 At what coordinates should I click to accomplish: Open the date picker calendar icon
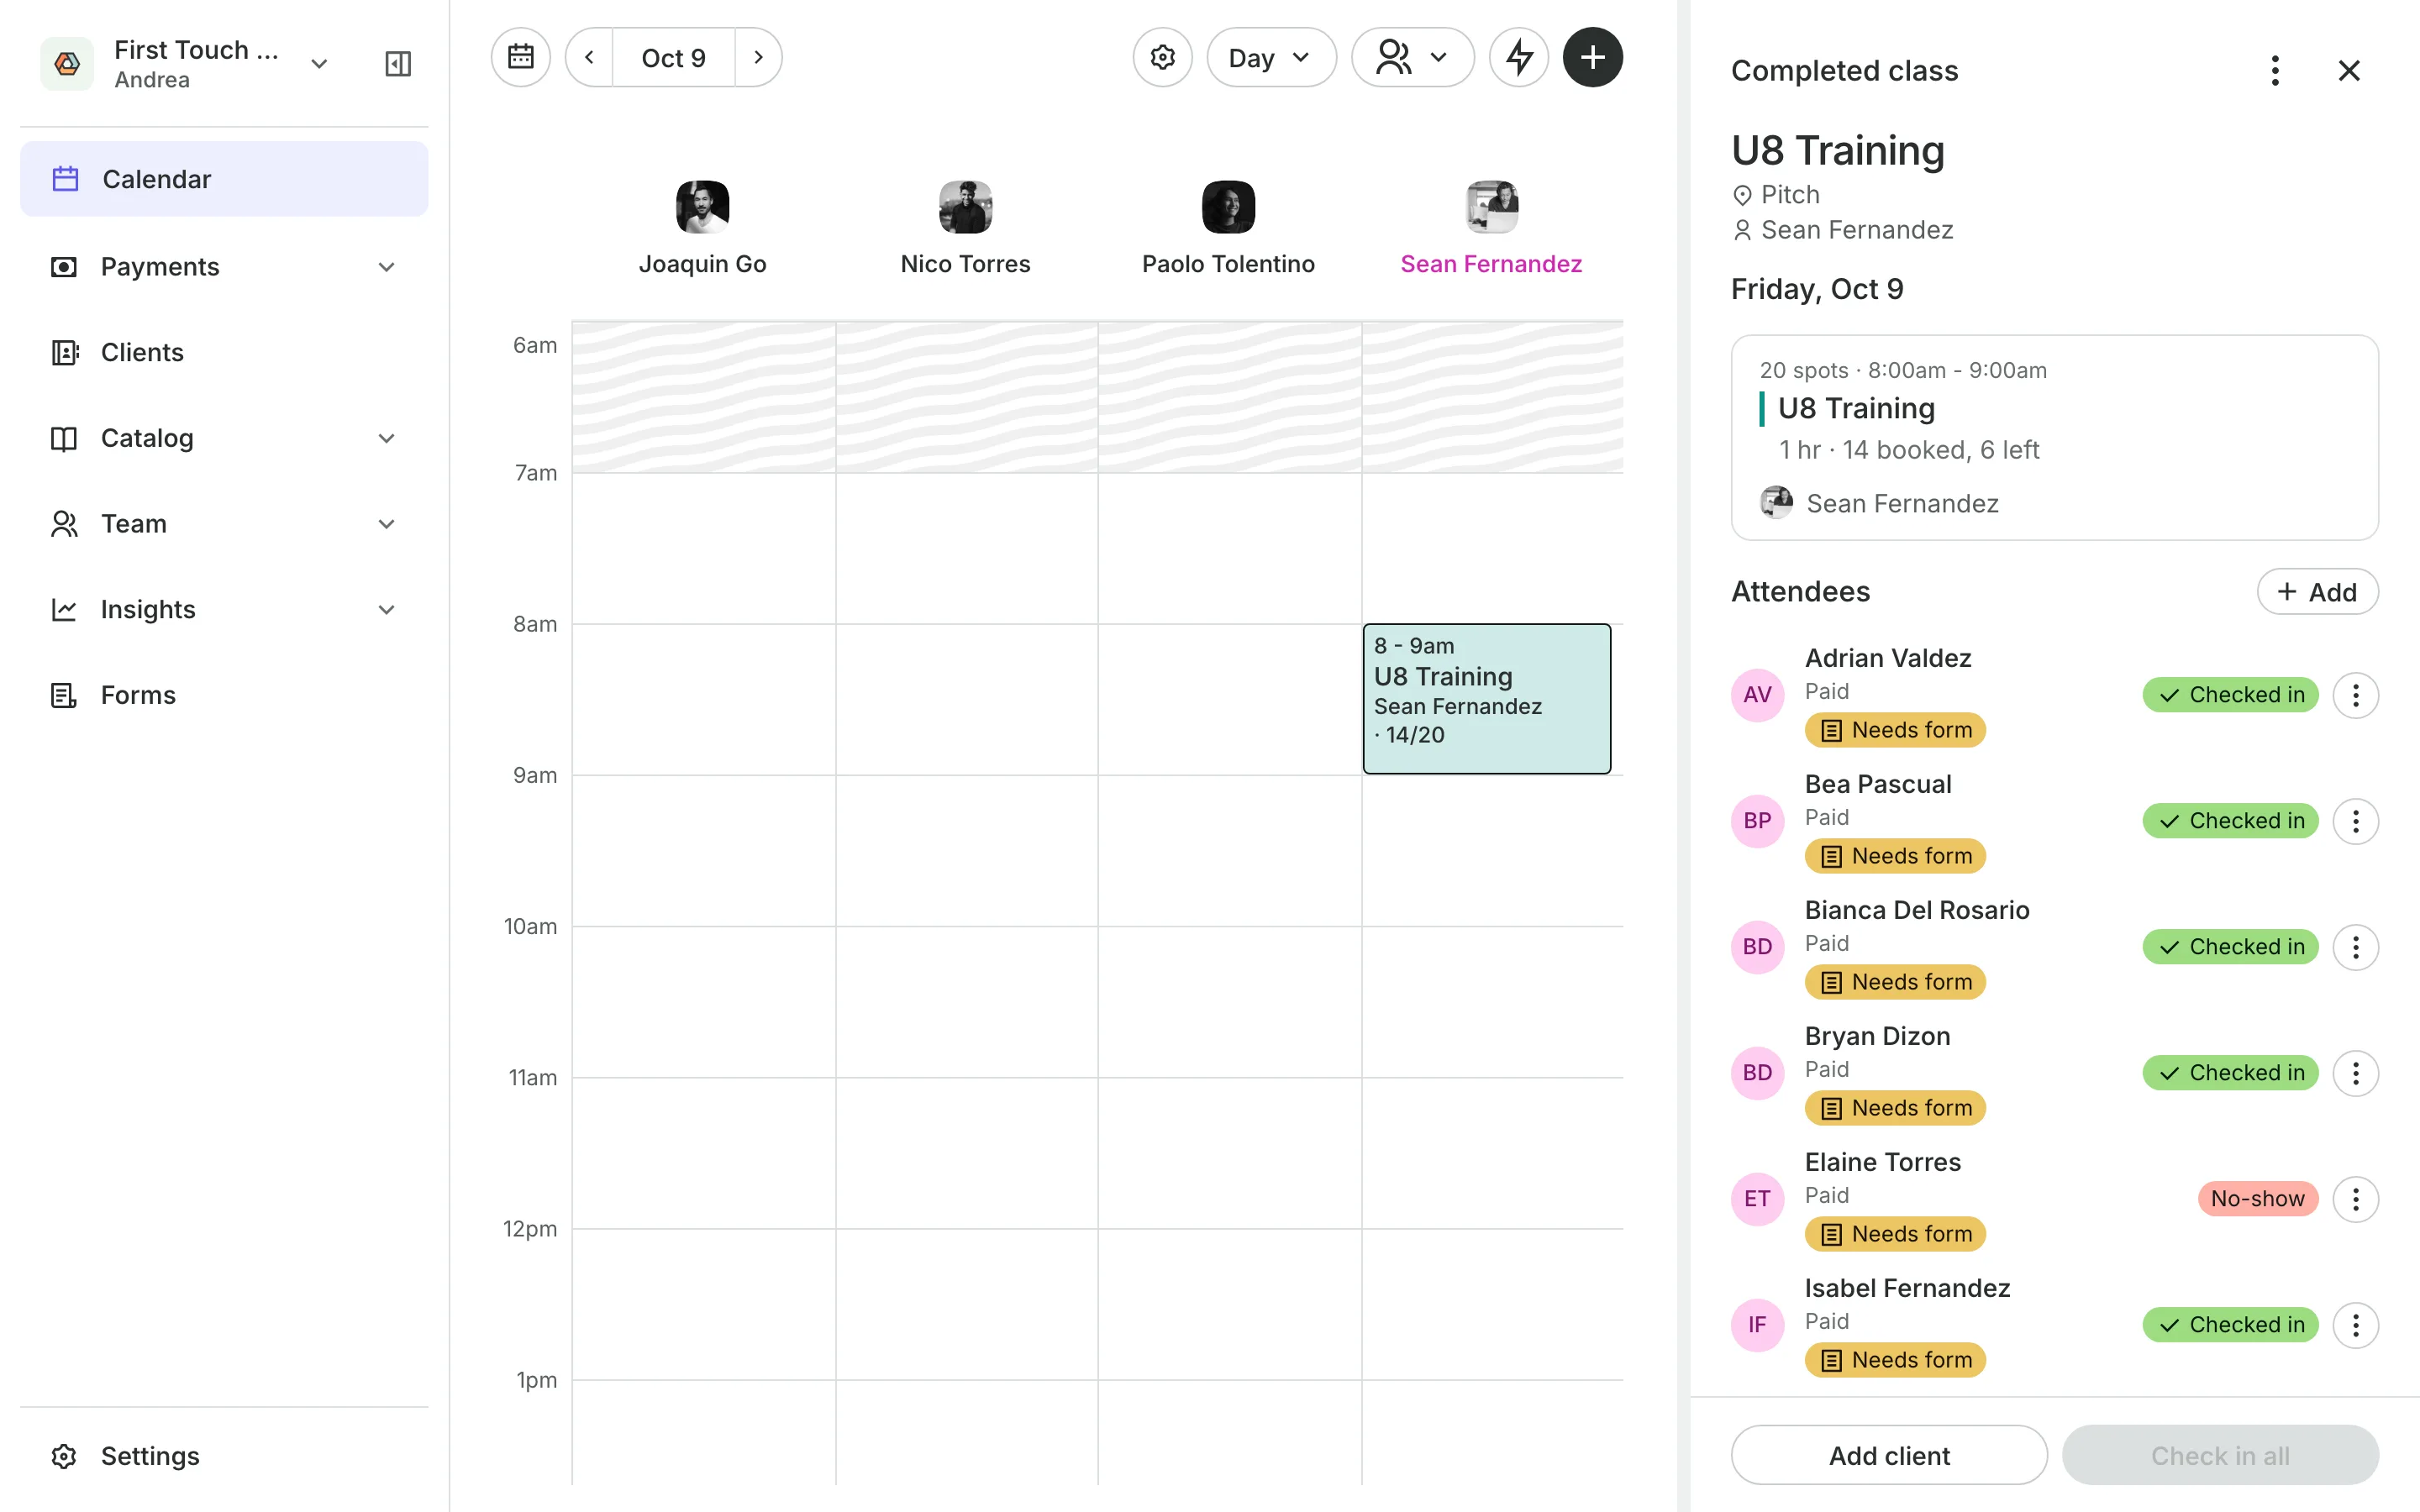pyautogui.click(x=520, y=57)
